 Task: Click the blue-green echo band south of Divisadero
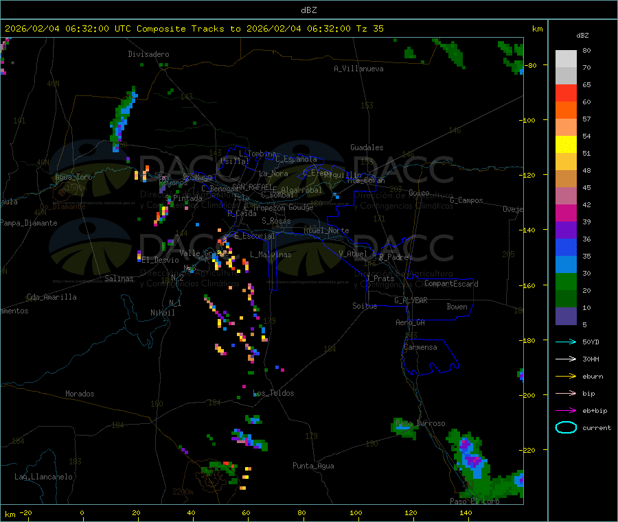click(x=124, y=118)
